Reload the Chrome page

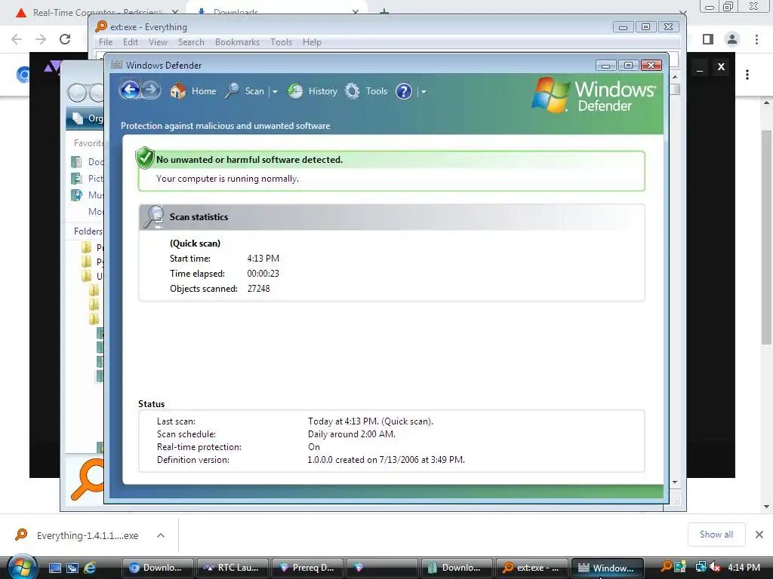(x=65, y=39)
